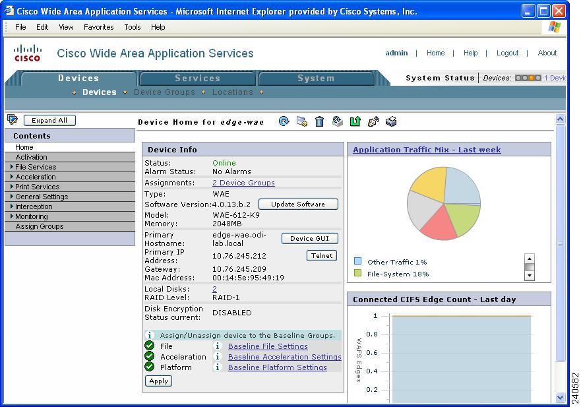Open the Edit menu
This screenshot has width=581, height=407.
pos(42,27)
